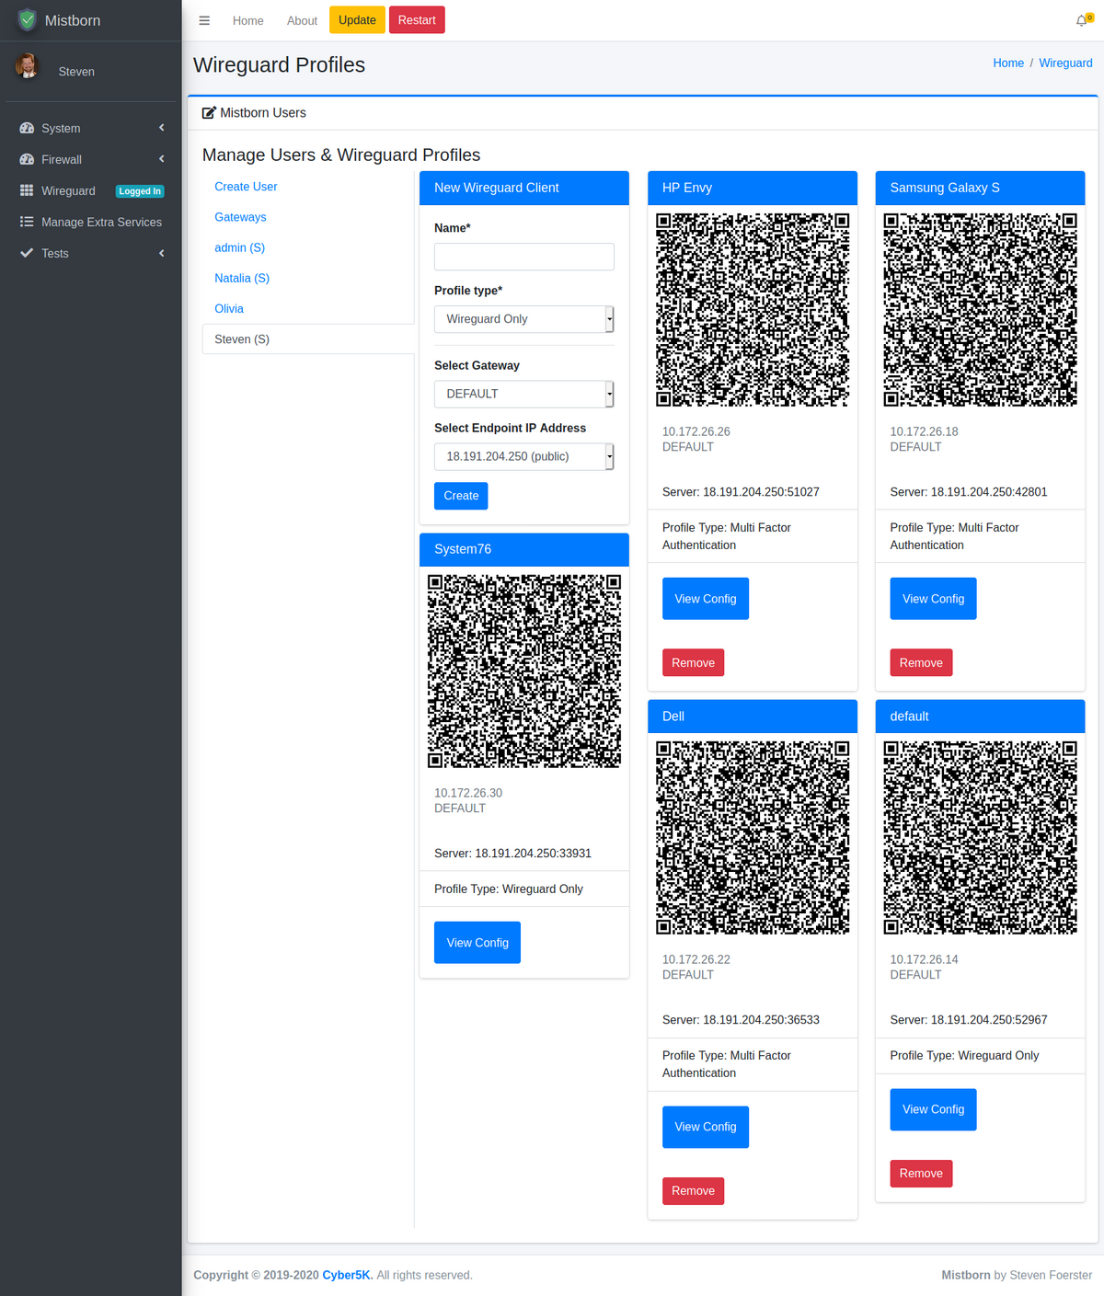
Task: Click the Tests checkmark icon
Action: [27, 253]
